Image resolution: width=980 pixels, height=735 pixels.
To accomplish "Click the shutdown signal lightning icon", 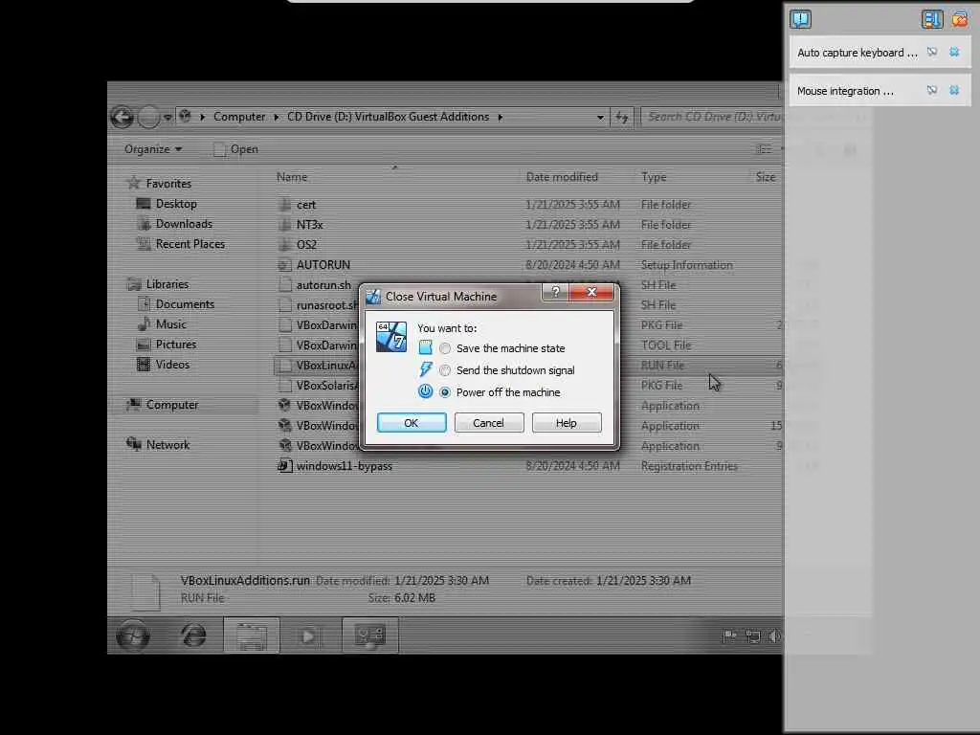I will [425, 369].
